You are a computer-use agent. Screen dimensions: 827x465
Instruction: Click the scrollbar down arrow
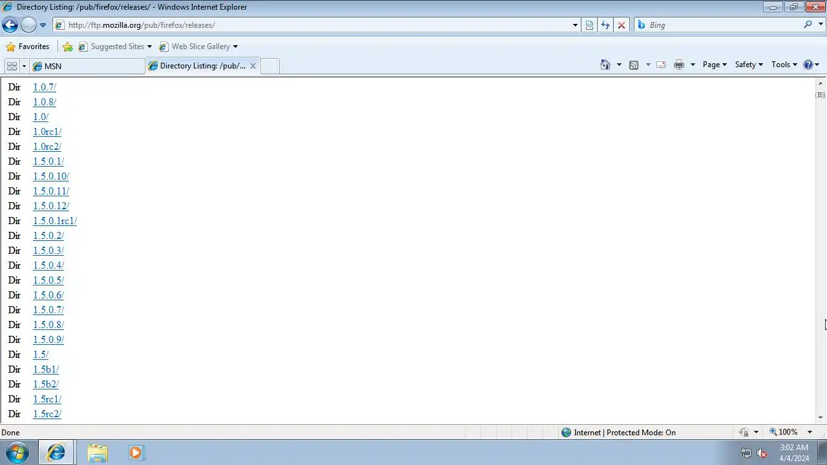point(821,418)
